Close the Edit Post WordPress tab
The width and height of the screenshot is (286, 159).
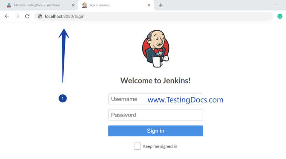coord(74,5)
